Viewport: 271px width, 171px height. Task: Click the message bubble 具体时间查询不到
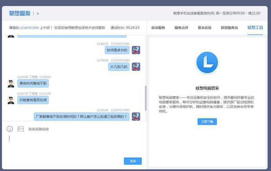point(33,84)
